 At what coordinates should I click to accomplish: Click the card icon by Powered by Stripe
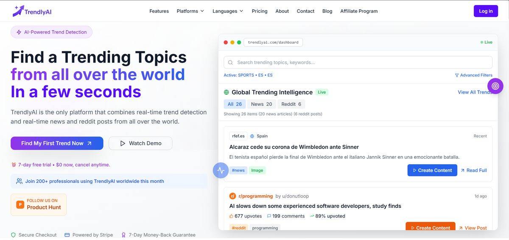[x=67, y=235]
